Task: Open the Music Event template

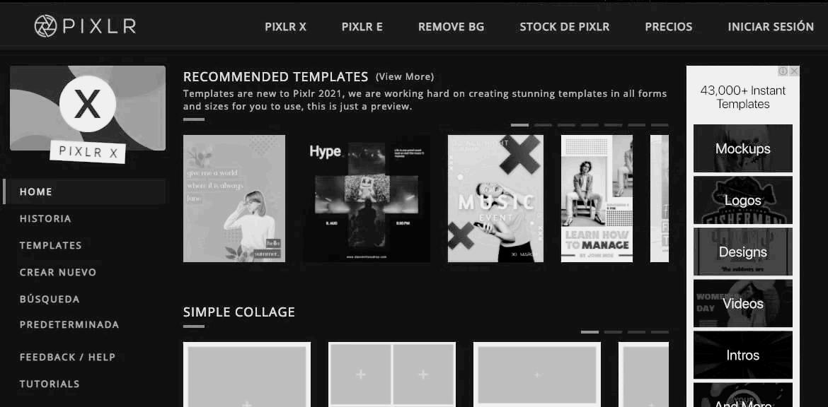Action: [495, 199]
